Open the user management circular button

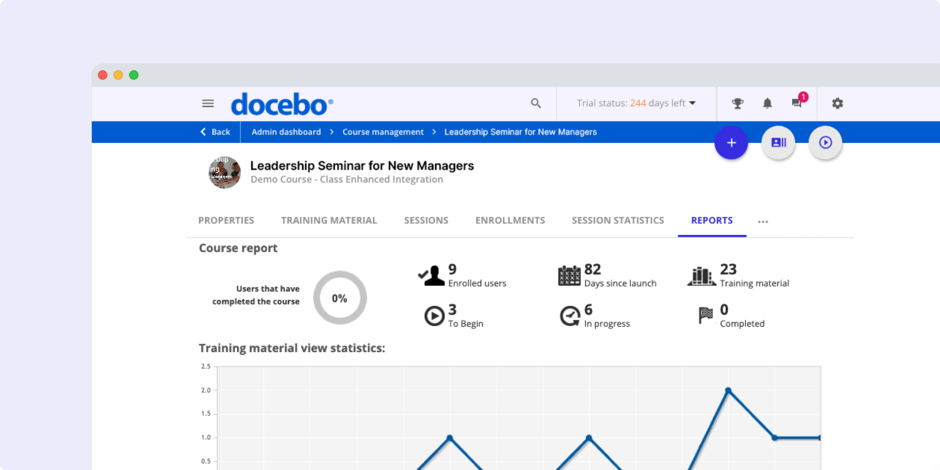point(778,143)
